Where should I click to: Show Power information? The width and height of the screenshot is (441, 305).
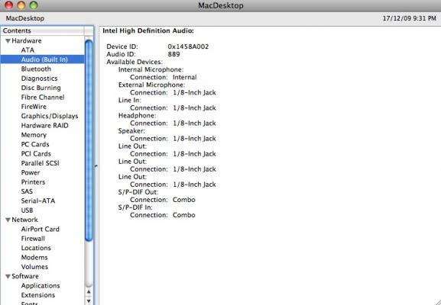[31, 172]
